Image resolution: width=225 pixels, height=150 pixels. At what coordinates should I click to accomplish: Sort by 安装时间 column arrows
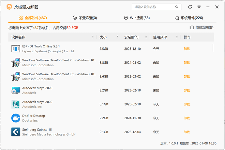tap(146, 37)
